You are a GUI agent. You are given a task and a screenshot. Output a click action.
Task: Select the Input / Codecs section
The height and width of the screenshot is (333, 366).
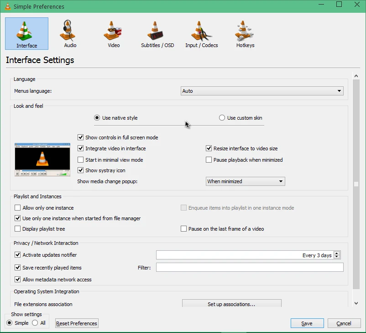201,33
